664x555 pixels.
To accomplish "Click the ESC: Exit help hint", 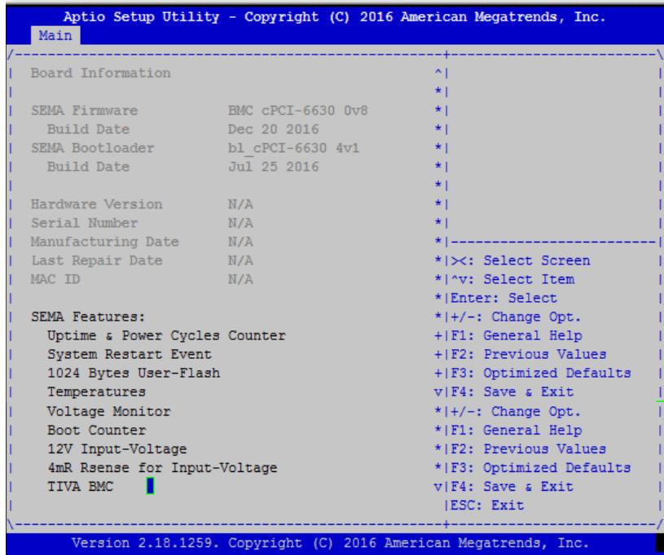I will (x=487, y=505).
